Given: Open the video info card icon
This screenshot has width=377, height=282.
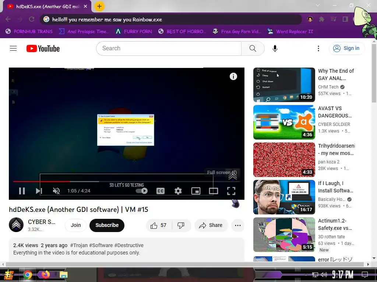Looking at the screenshot, I should click(233, 76).
